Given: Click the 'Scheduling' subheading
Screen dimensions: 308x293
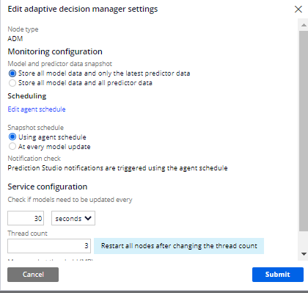Looking at the screenshot, I should (x=27, y=96).
